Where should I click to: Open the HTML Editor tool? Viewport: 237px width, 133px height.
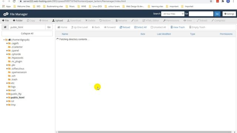click(151, 21)
